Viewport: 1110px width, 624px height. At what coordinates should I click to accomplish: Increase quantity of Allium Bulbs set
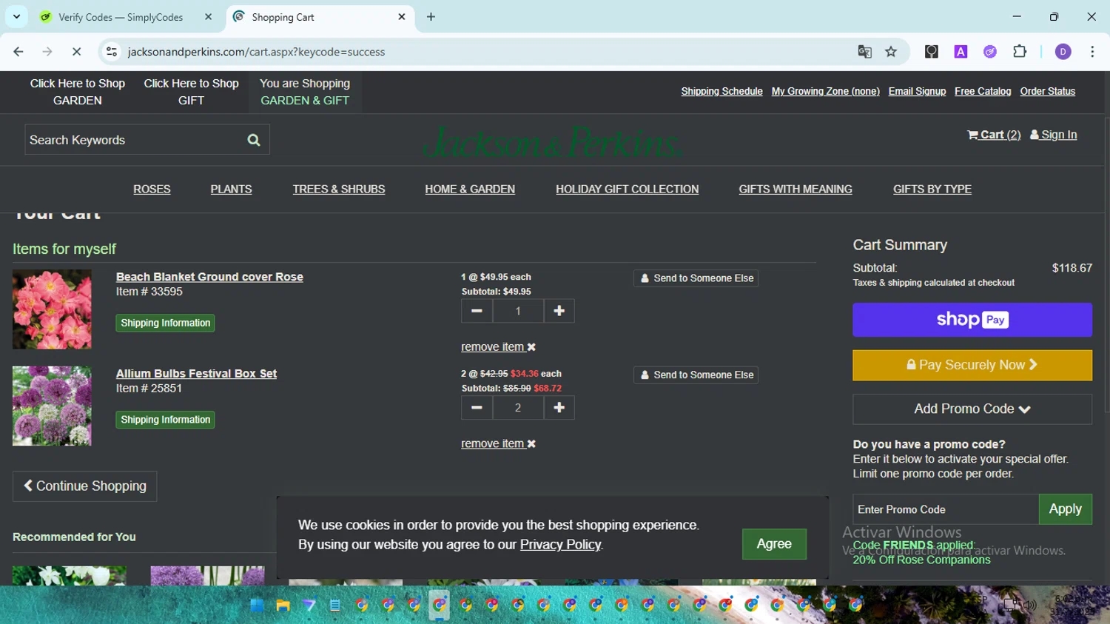[559, 408]
